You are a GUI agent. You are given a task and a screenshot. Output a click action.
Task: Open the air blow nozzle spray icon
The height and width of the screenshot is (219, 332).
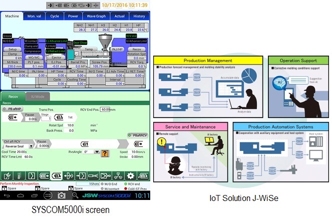click(x=93, y=175)
